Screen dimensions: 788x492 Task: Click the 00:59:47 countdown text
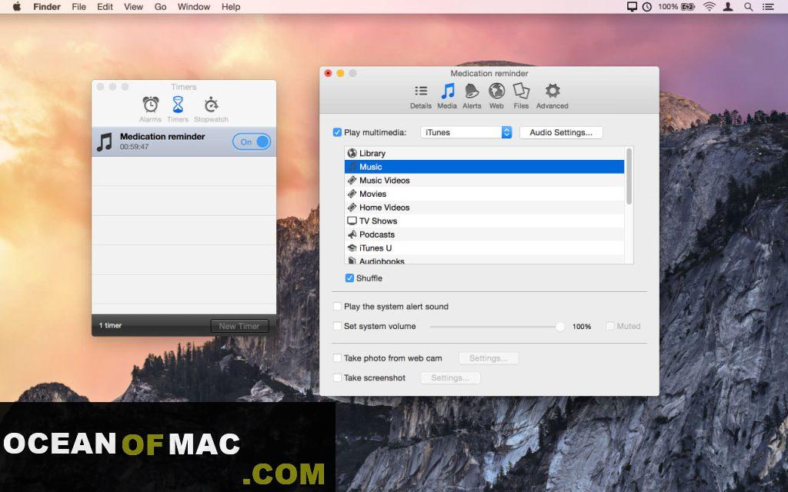134,147
